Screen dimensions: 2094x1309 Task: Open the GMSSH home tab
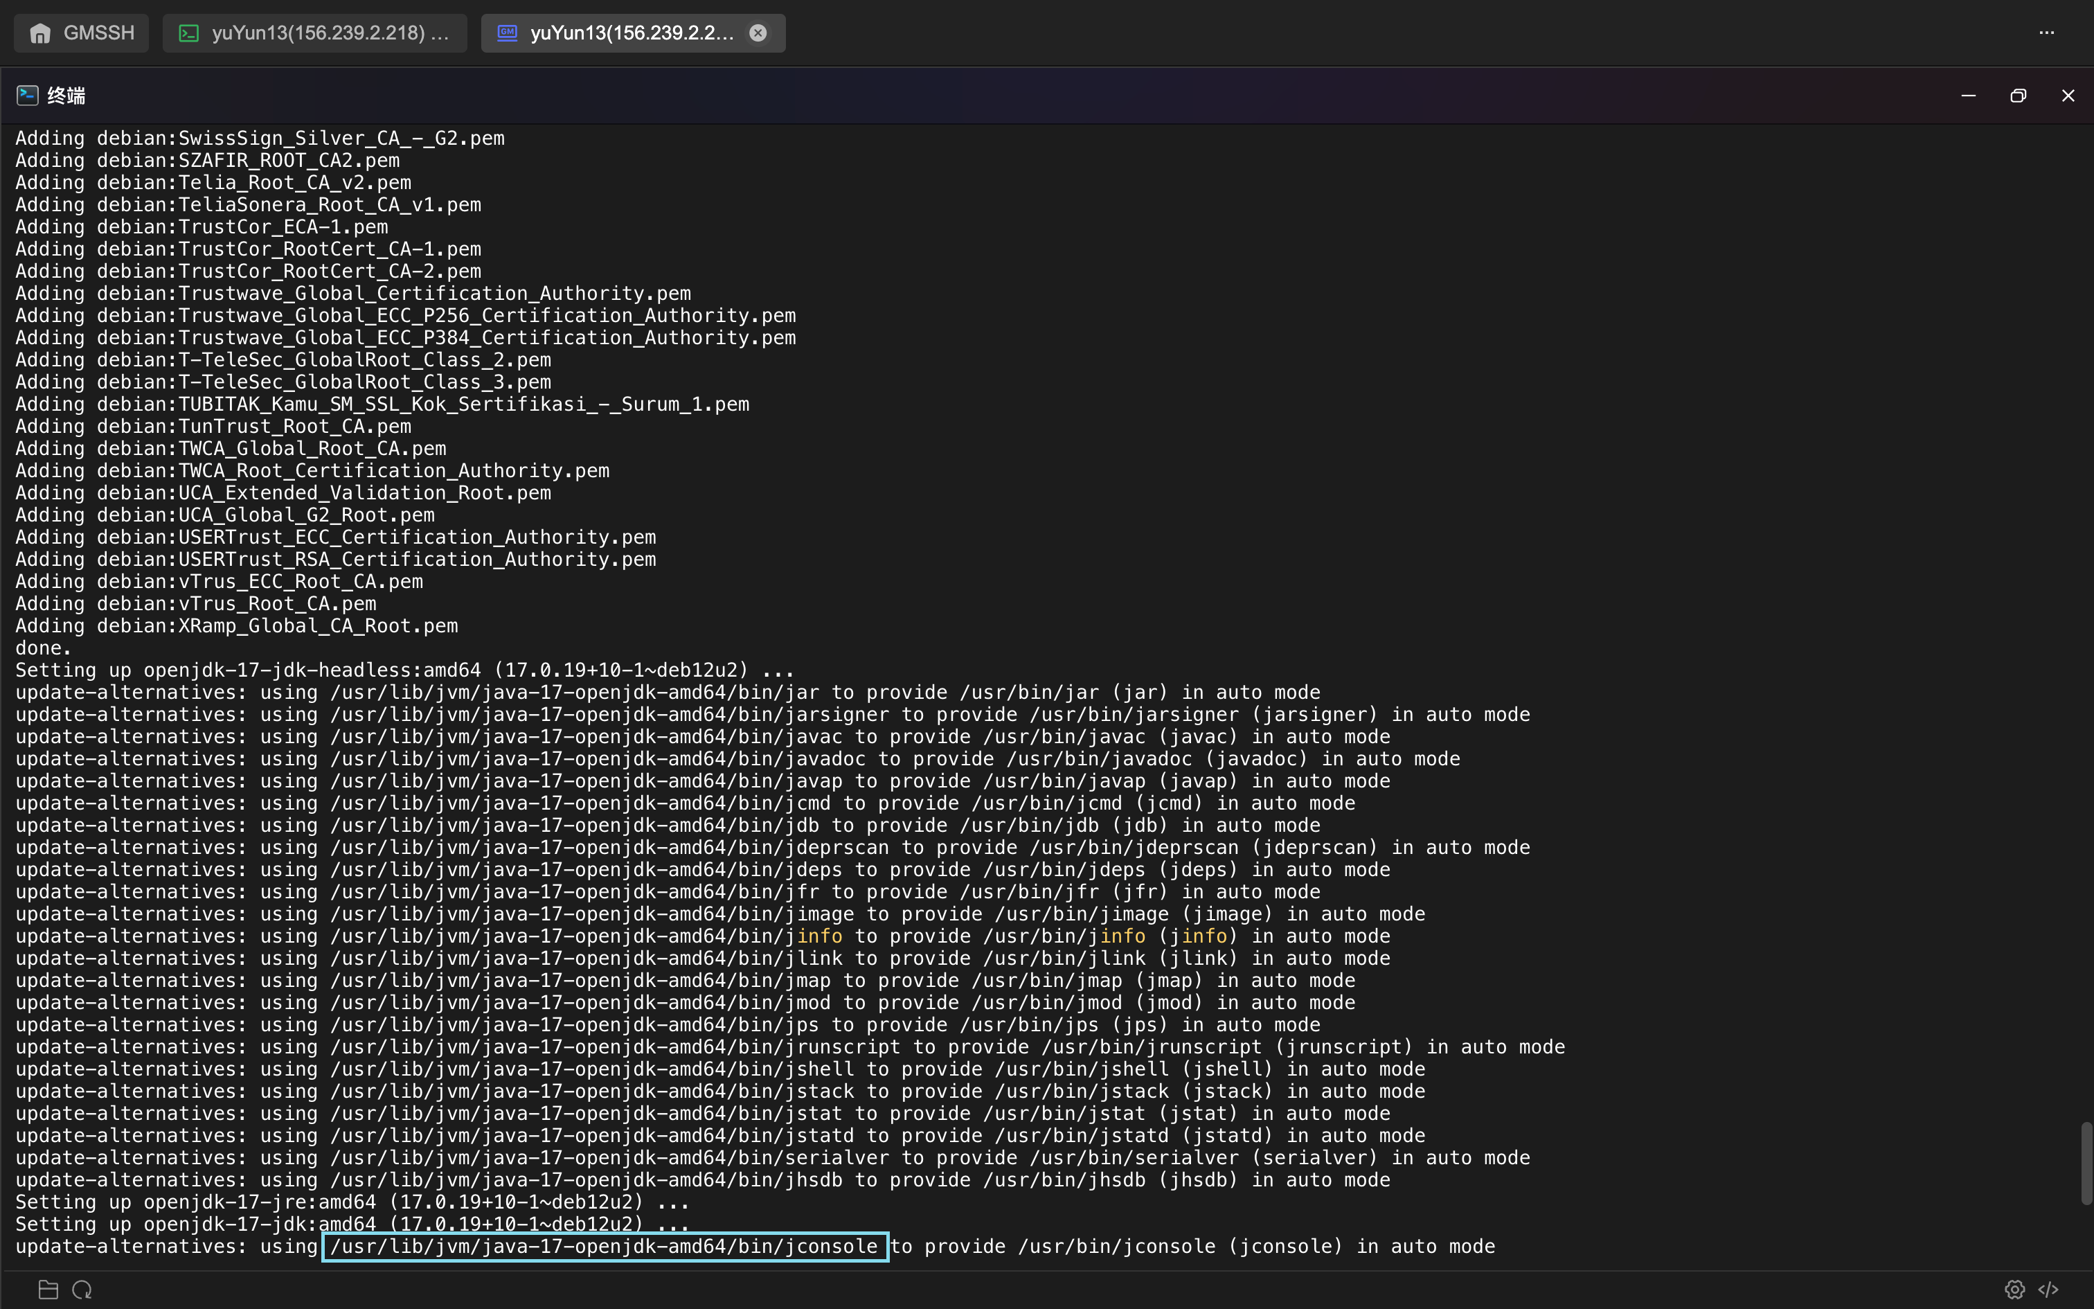[x=81, y=33]
